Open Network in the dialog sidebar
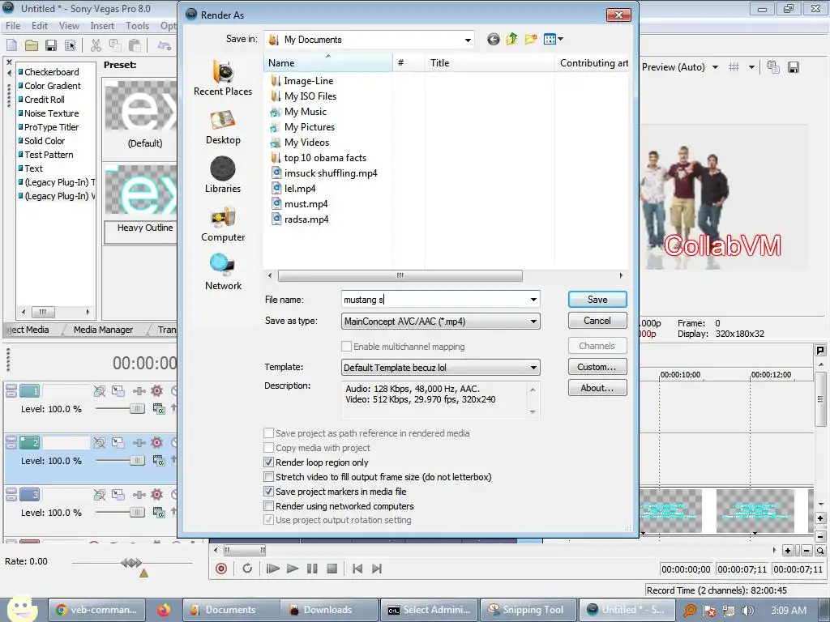Viewport: 830px width, 622px height. (x=223, y=272)
